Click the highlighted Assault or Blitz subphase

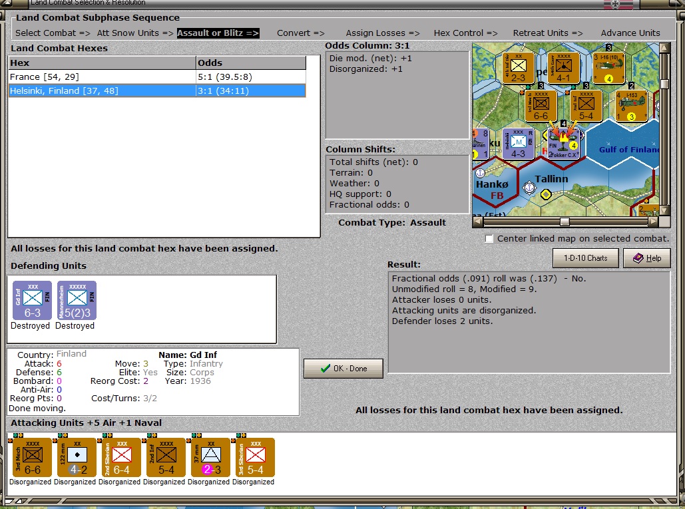click(x=218, y=33)
